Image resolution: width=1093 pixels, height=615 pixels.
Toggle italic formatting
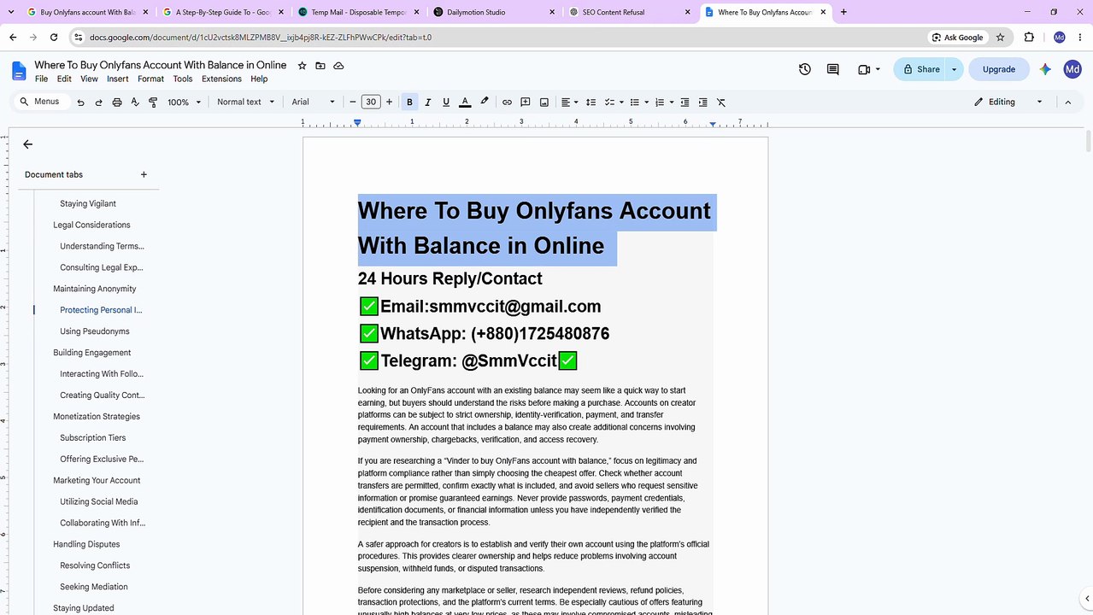click(428, 102)
